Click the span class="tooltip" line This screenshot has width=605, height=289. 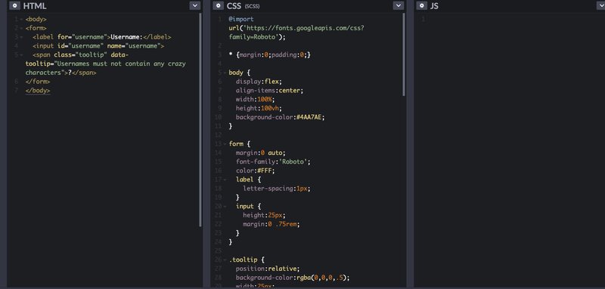click(81, 54)
